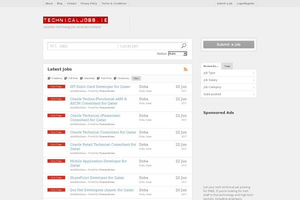The height and width of the screenshot is (200, 300).
Task: Open Oracle Retail Technical Consultant for Qatar
Action: point(103,146)
